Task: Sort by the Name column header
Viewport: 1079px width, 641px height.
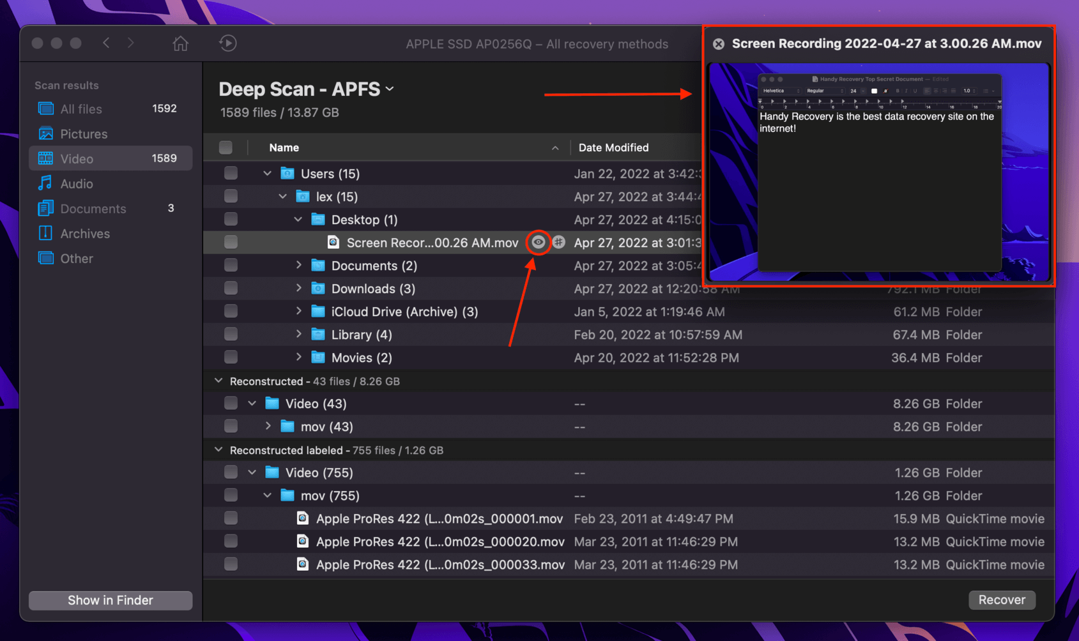Action: pos(284,147)
